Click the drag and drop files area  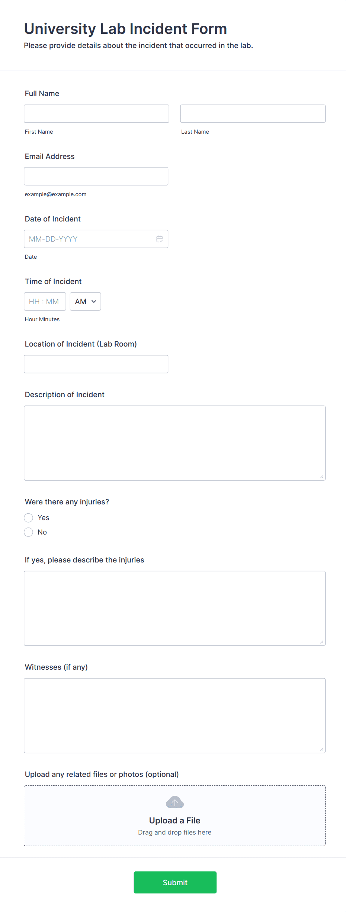pyautogui.click(x=175, y=816)
